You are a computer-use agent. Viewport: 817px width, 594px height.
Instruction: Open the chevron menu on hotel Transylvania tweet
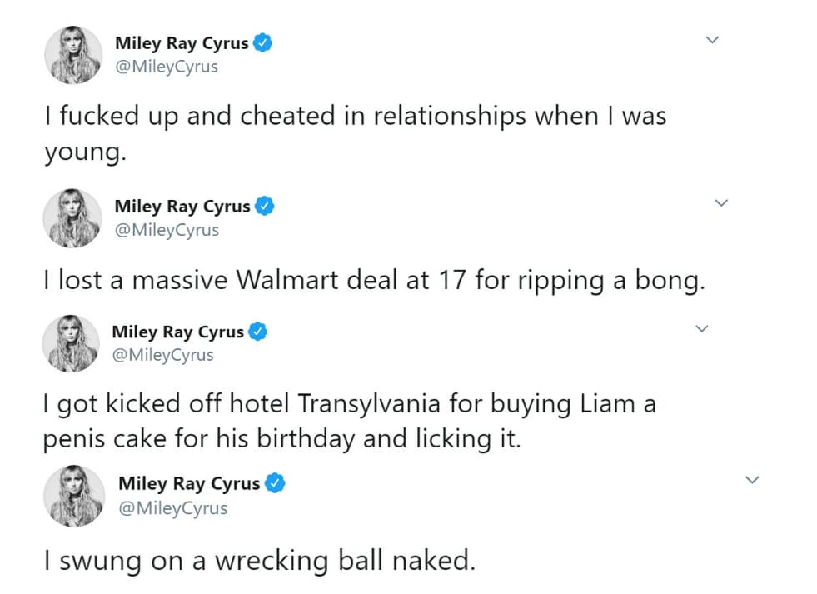[x=701, y=328]
